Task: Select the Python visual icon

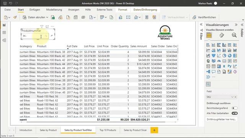Action: (230, 66)
